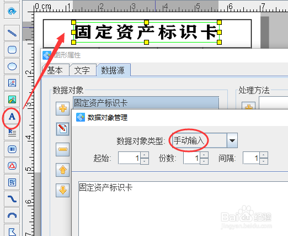Decrease the 间隔 value
Viewport: 288px width, 236px height.
(264, 161)
